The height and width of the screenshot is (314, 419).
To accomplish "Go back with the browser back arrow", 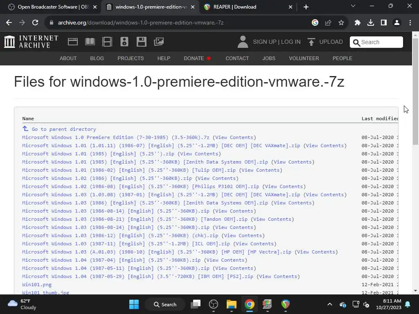I will coord(9,23).
